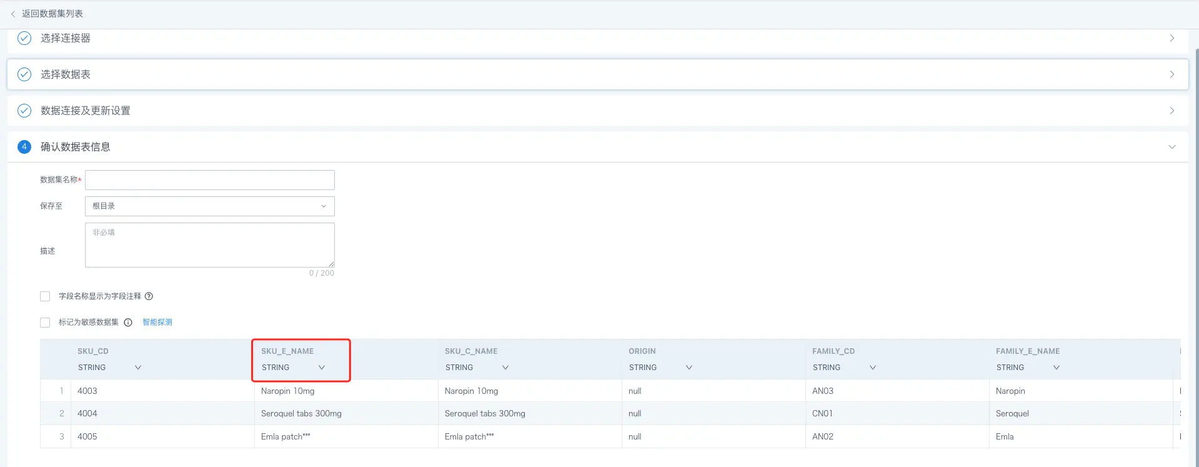1199x467 pixels.
Task: Click Seroquel tabs 300mg in SKU_E_NAME column
Action: 301,413
